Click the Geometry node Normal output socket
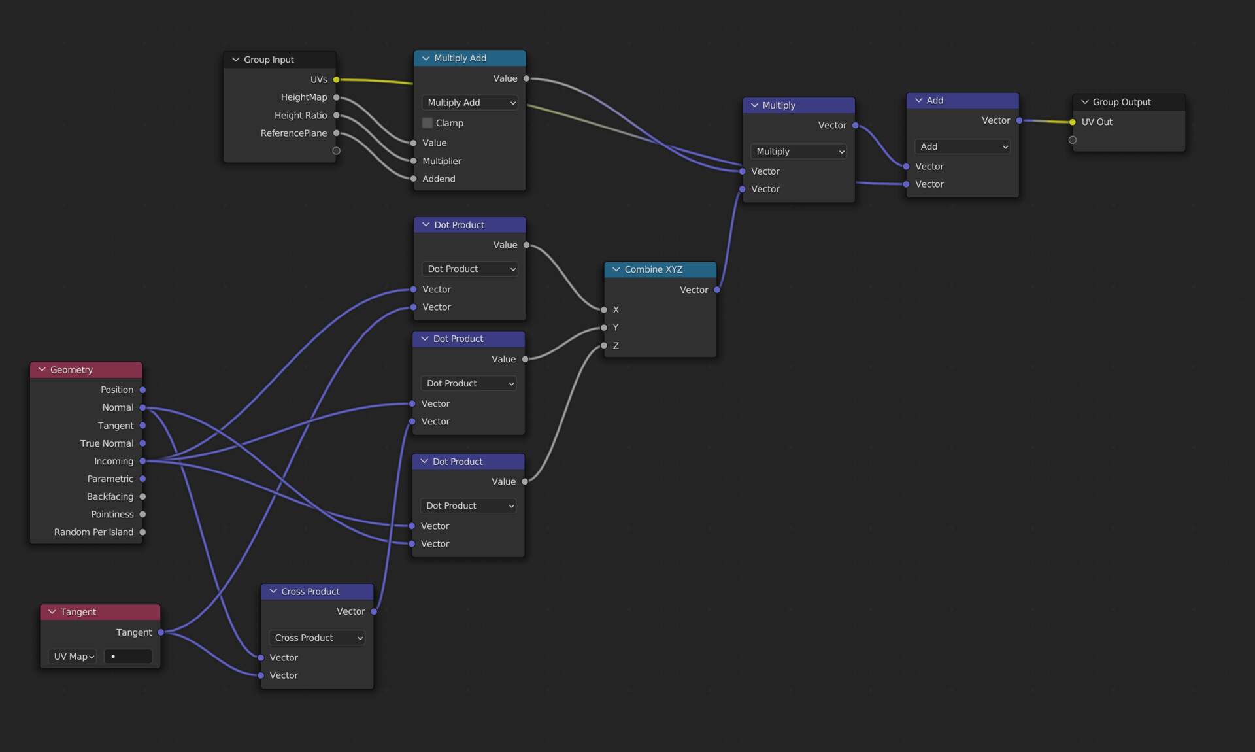Screen dimensions: 1255x752 [x=142, y=407]
